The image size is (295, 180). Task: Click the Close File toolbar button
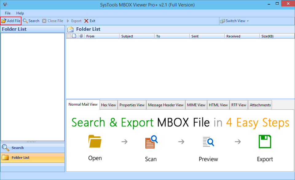(x=53, y=21)
